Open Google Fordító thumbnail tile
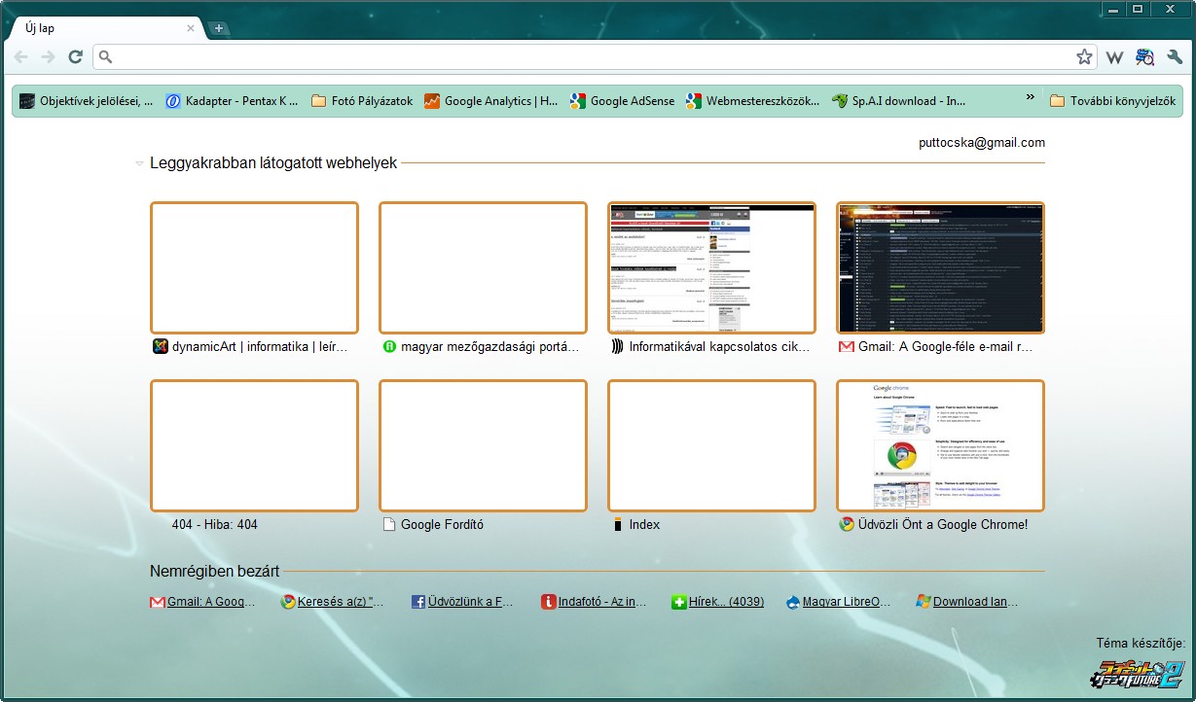 (483, 446)
